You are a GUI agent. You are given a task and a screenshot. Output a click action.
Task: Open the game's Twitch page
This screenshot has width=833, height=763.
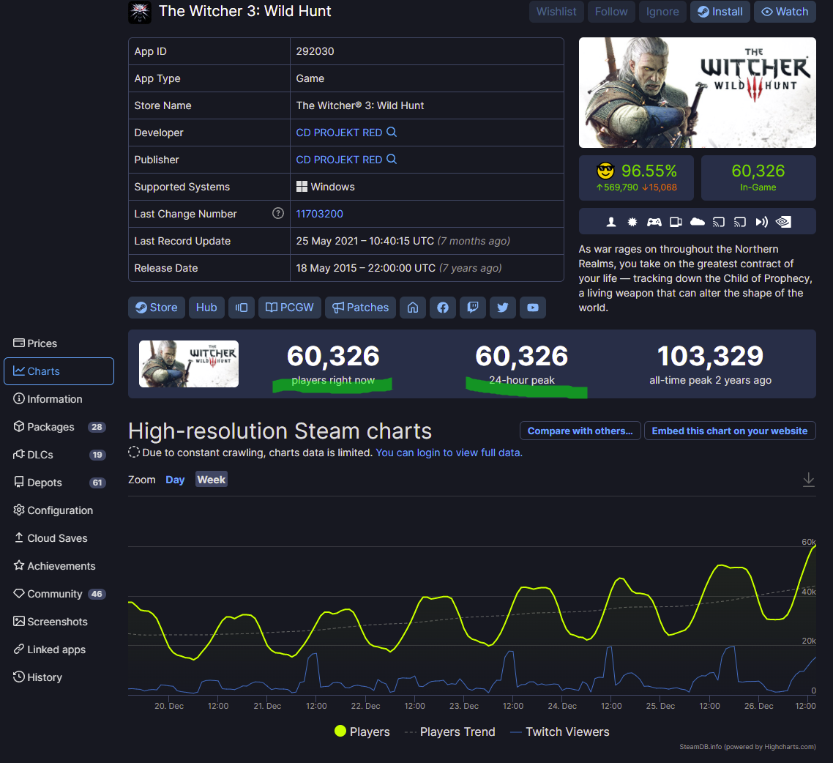[473, 308]
